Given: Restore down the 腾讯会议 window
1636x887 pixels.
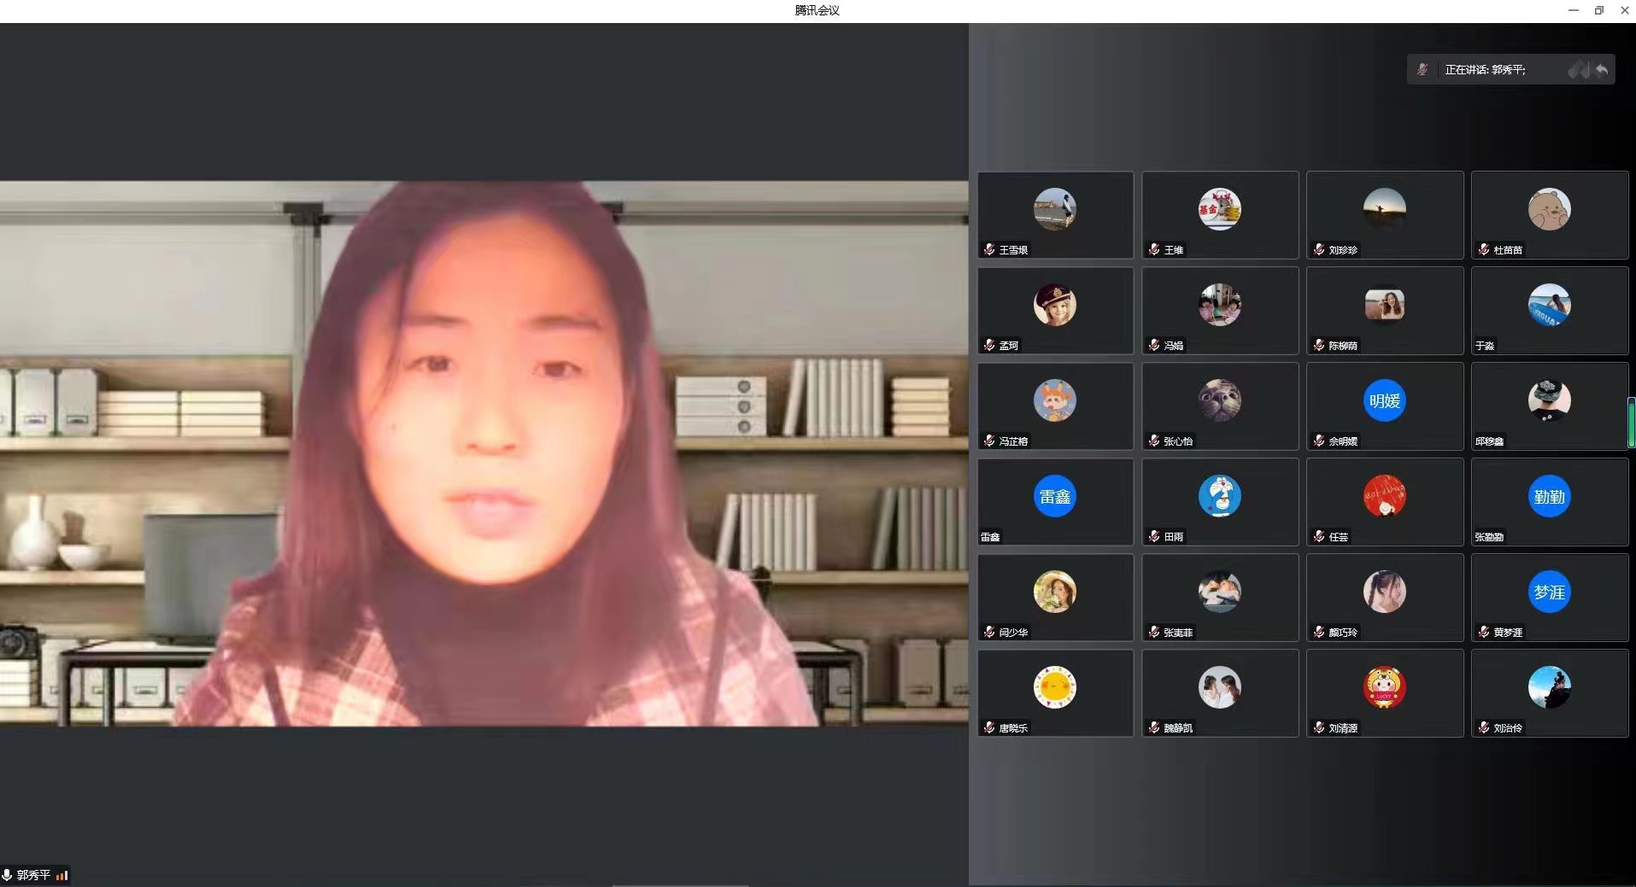Looking at the screenshot, I should coord(1598,10).
